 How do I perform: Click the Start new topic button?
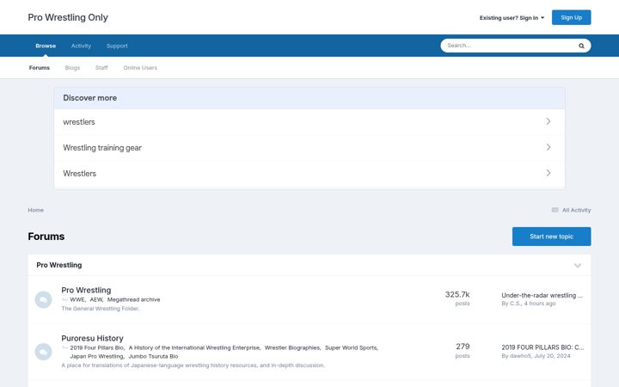click(551, 236)
